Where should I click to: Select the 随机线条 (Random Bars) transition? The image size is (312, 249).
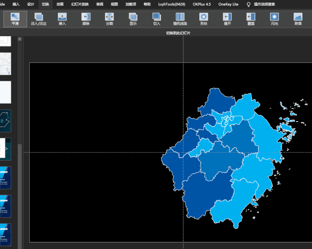[180, 19]
